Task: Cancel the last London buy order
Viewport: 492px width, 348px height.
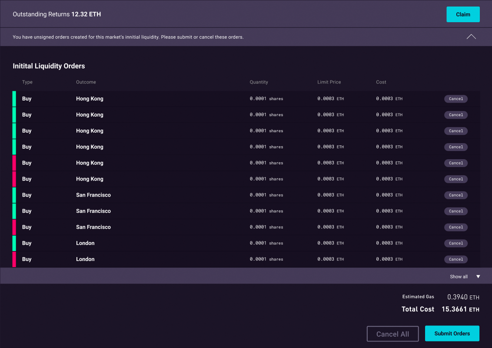Action: tap(455, 259)
